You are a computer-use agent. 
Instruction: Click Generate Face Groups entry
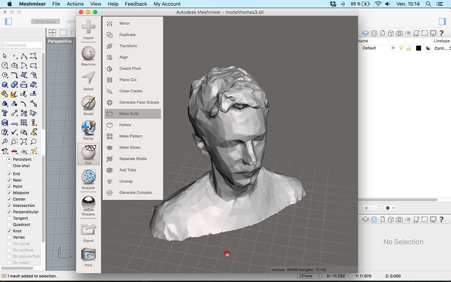click(x=133, y=102)
